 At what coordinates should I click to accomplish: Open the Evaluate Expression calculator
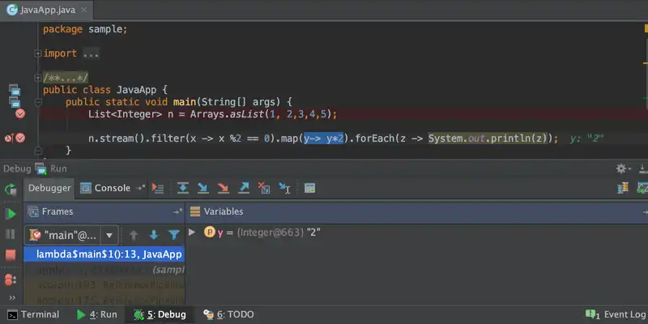pos(309,188)
